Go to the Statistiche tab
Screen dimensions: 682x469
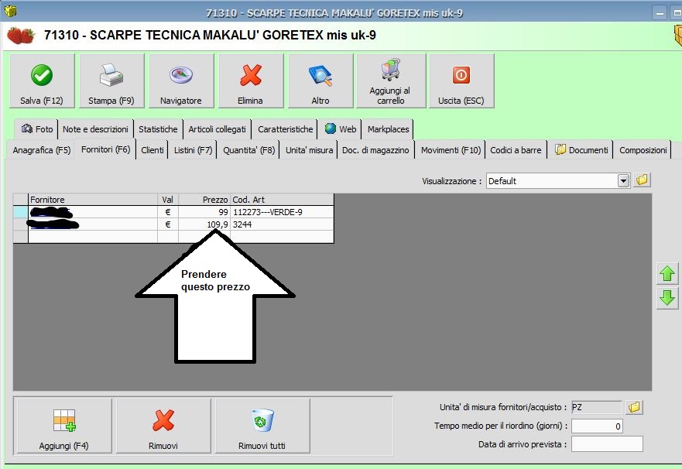point(158,129)
